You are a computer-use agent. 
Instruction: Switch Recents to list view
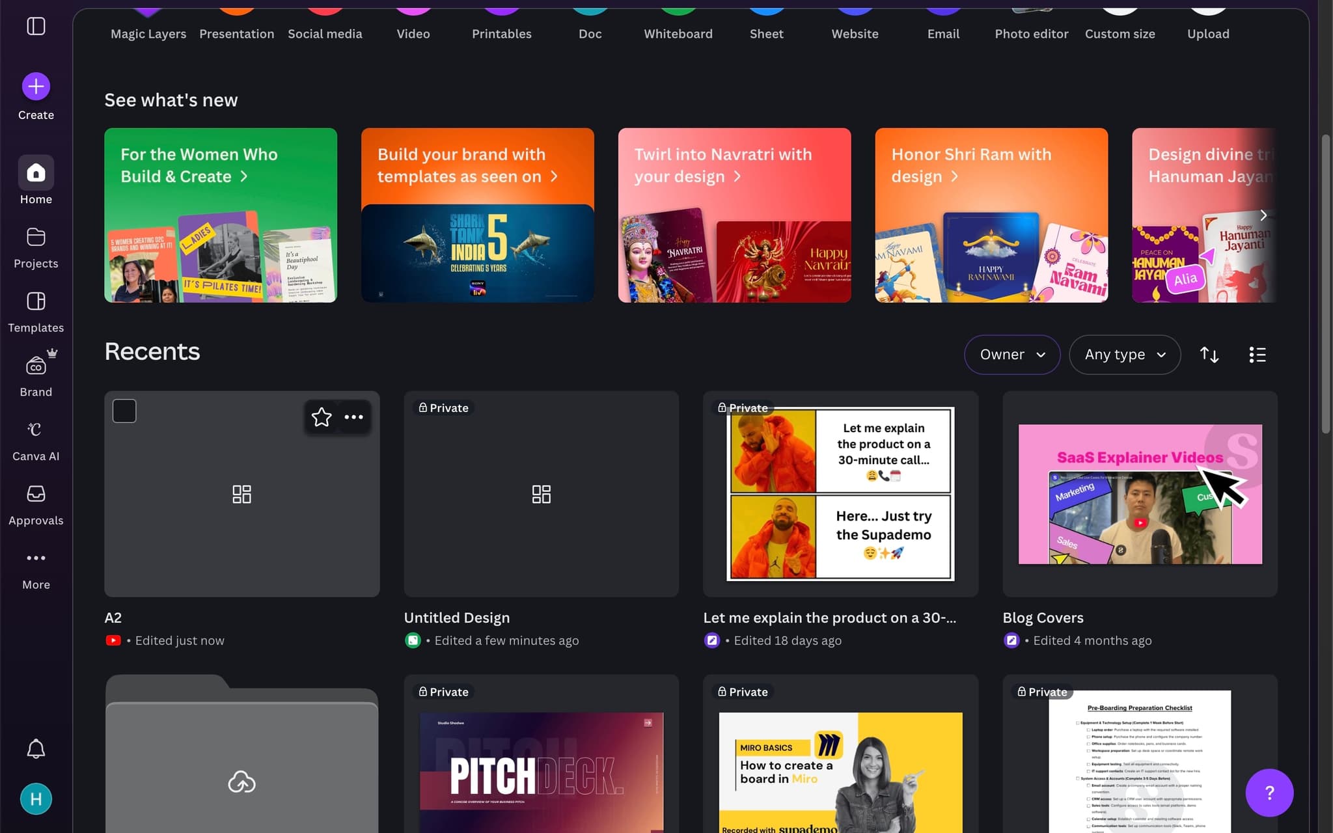click(1257, 355)
